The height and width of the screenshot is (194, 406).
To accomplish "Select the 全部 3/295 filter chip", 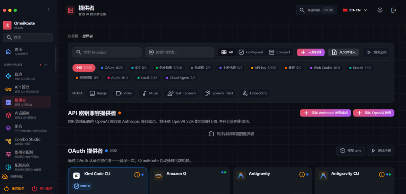I will tap(84, 68).
